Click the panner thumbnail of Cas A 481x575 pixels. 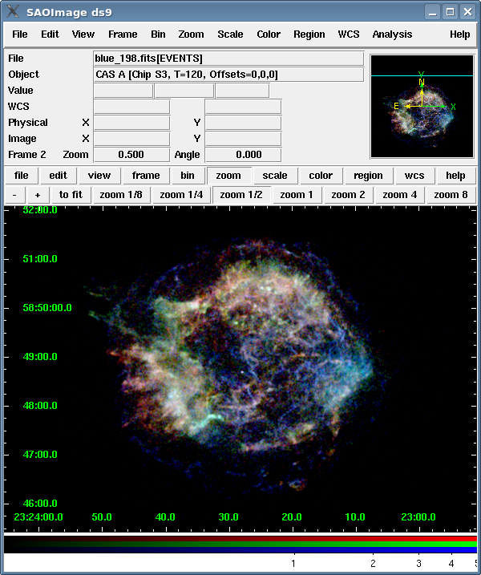point(422,106)
